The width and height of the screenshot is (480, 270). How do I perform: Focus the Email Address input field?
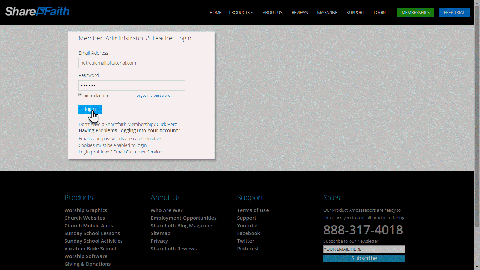click(132, 63)
